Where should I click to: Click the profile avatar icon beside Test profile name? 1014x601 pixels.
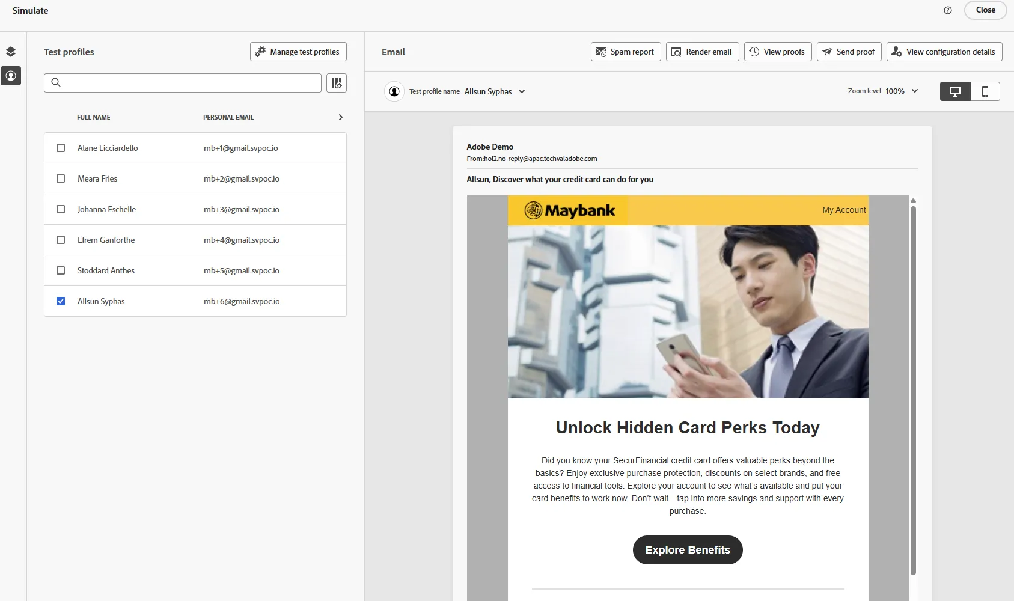pos(394,91)
